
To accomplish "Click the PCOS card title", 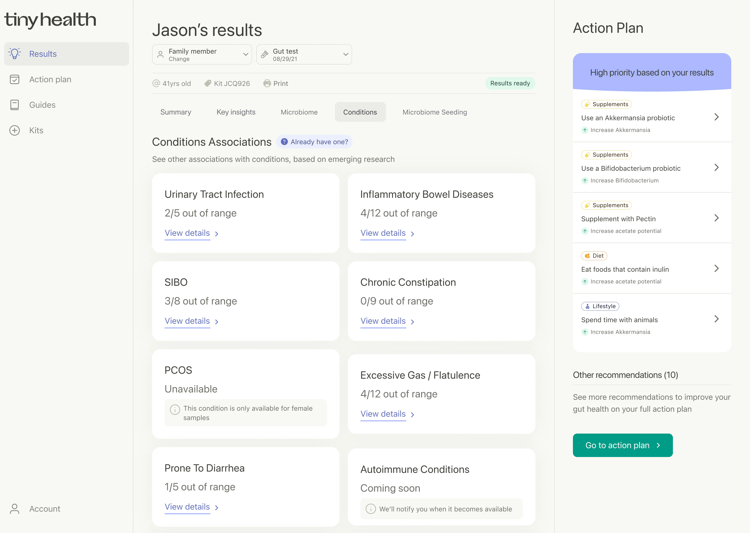I will point(178,370).
